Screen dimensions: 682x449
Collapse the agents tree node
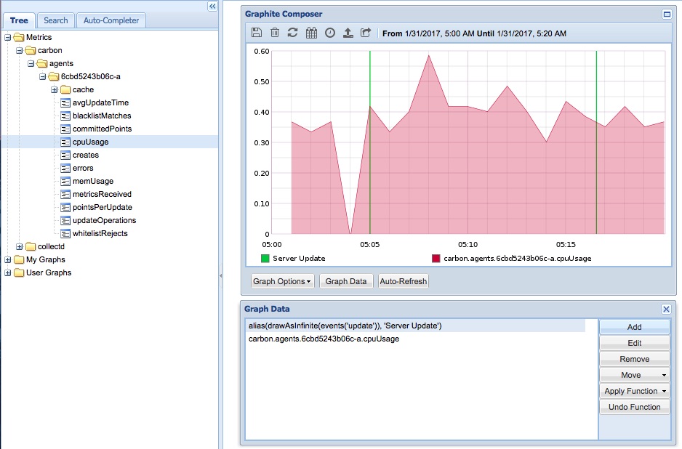pos(31,63)
